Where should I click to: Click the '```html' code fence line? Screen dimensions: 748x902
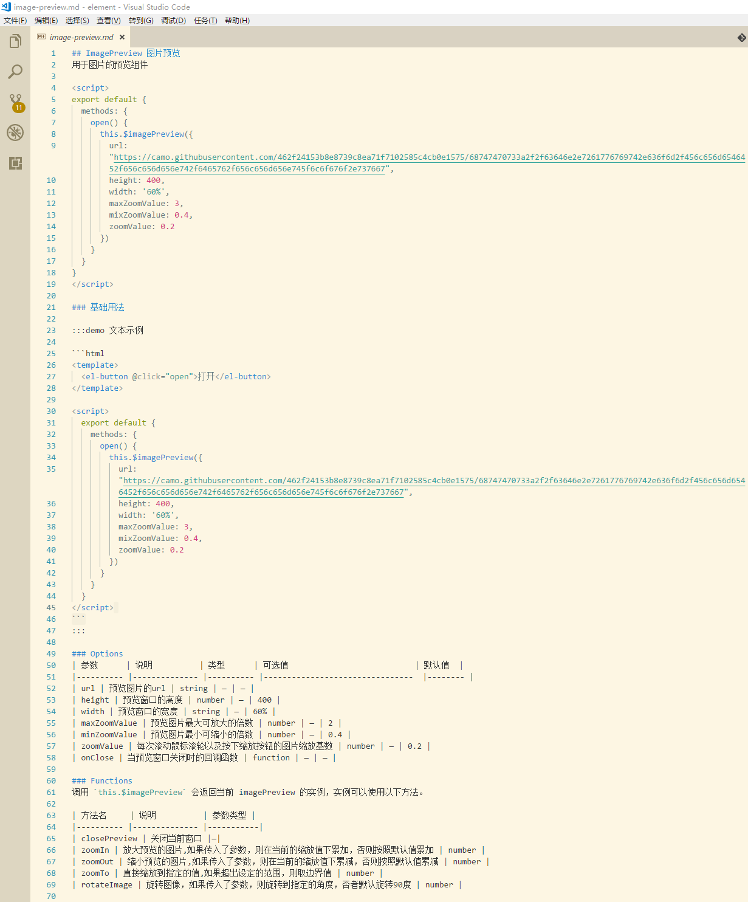pos(88,354)
